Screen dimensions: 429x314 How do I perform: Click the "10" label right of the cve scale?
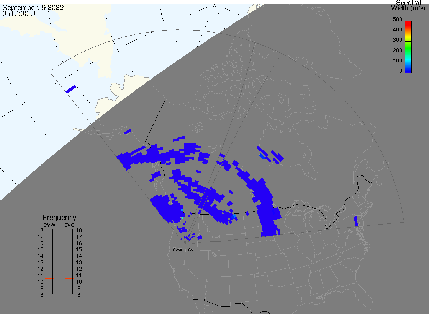(x=79, y=282)
